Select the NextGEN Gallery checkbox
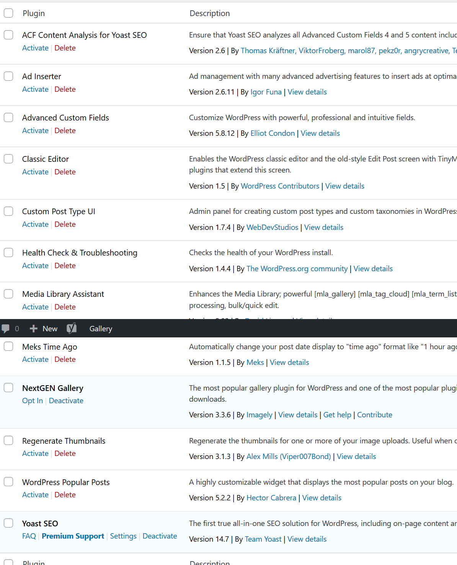 [x=8, y=388]
